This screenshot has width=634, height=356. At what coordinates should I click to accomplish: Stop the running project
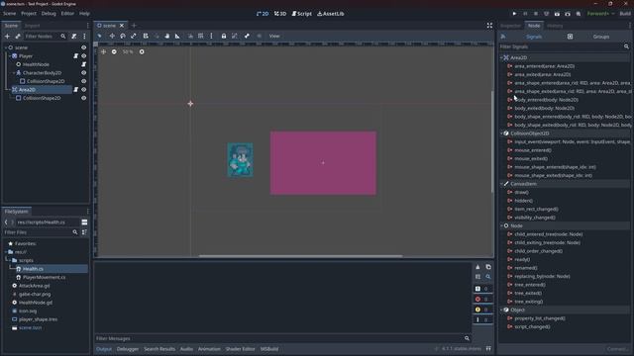(536, 14)
